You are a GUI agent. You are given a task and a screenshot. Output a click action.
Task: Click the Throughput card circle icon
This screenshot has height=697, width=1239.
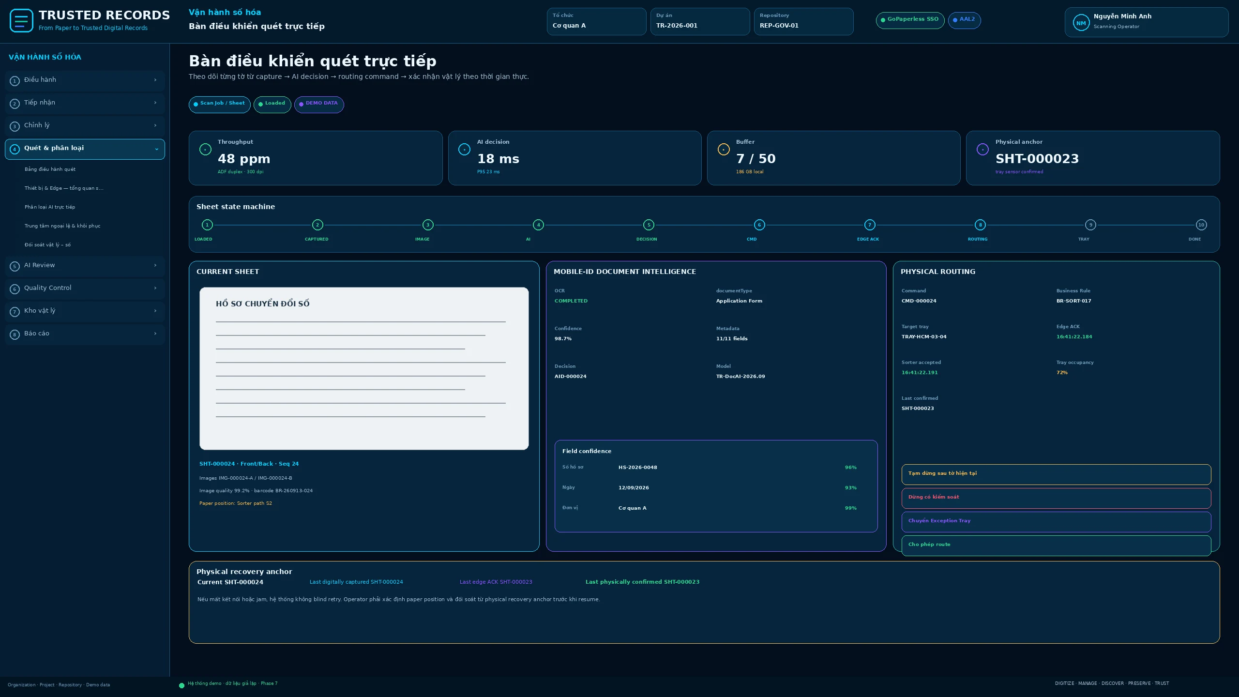(205, 149)
